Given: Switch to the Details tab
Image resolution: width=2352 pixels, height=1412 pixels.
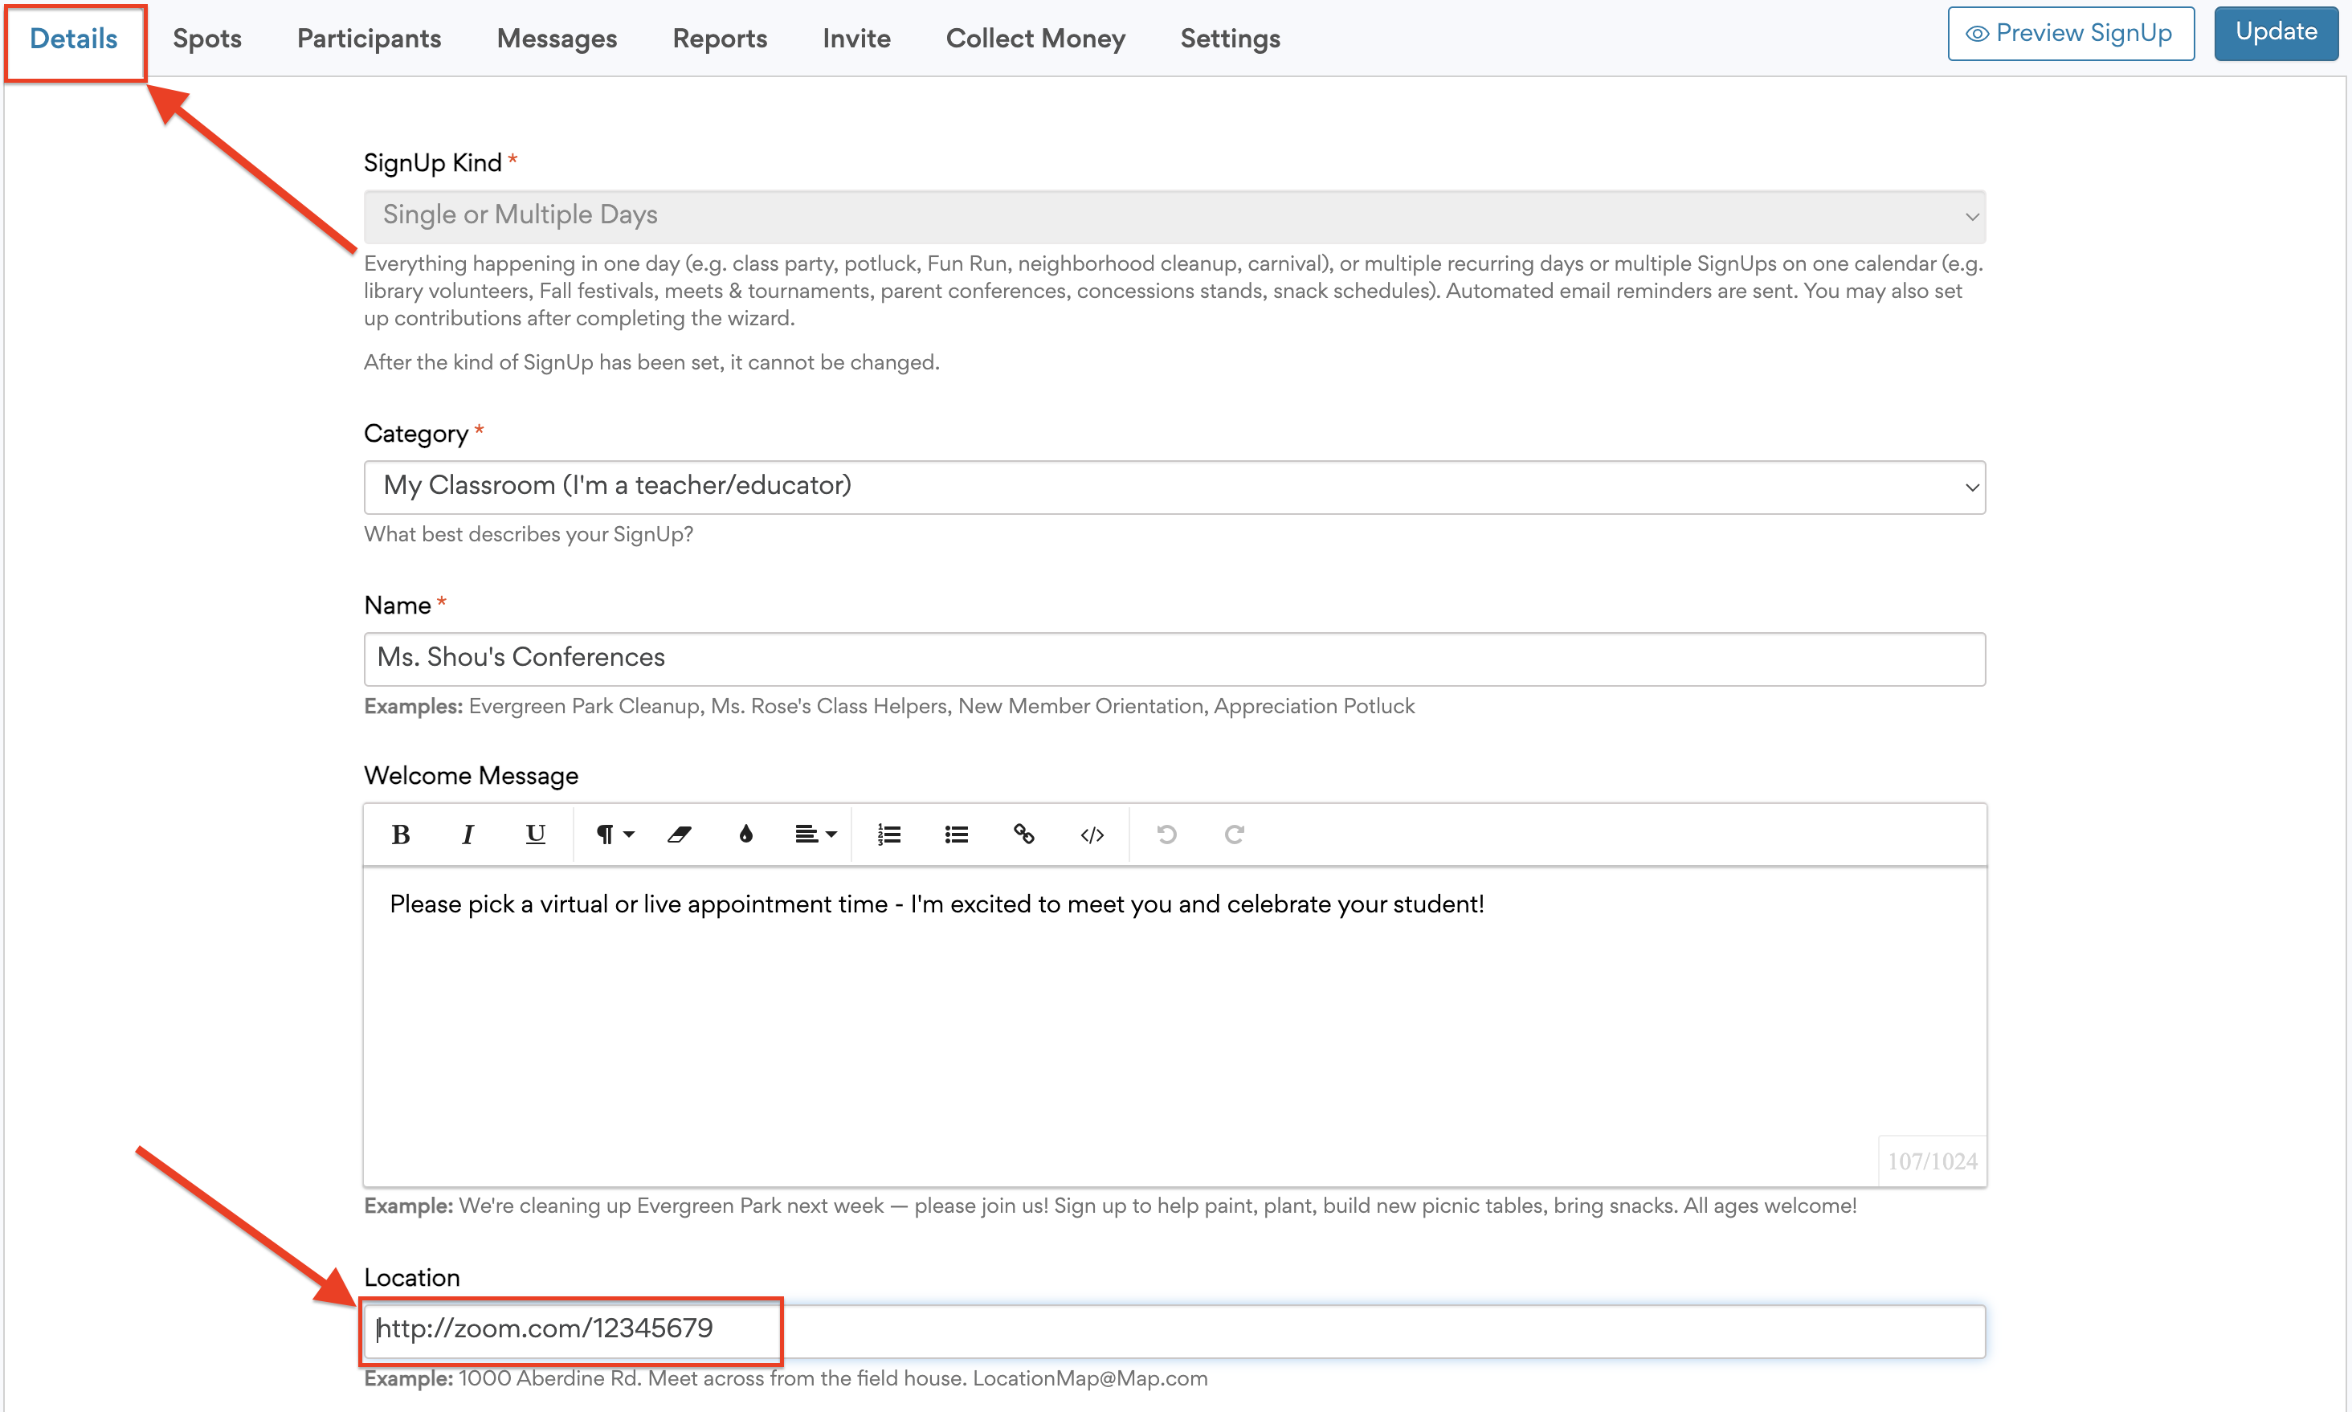Looking at the screenshot, I should click(x=73, y=38).
